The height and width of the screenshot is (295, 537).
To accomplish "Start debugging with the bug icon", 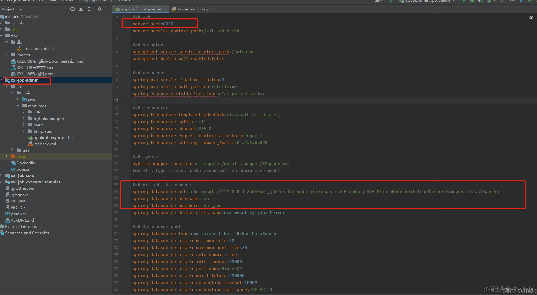I will point(472,1).
